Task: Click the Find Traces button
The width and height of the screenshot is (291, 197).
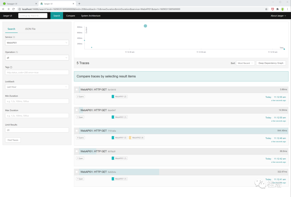Action: click(13, 140)
